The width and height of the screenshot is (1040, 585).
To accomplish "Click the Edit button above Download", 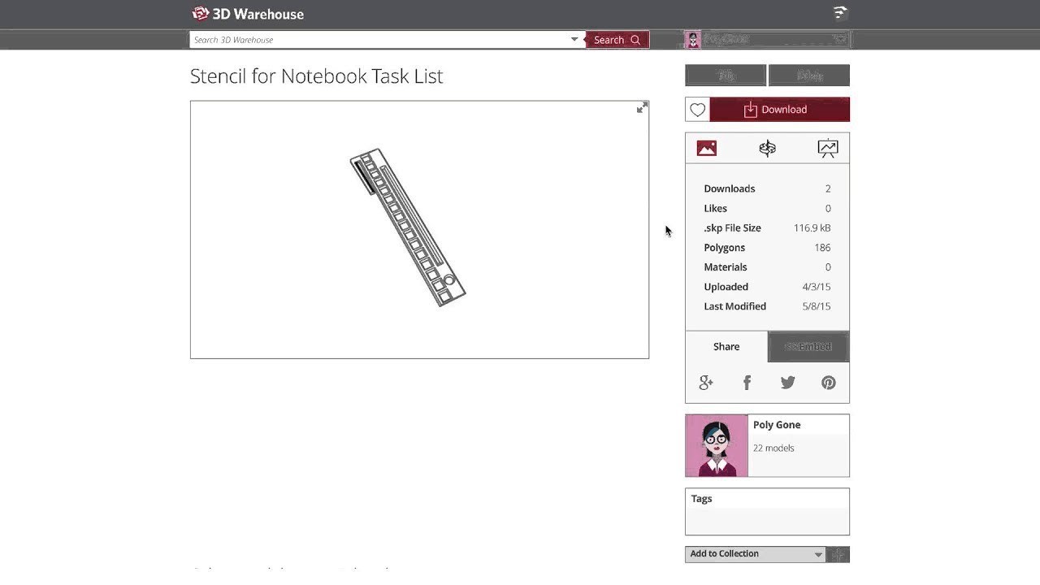I will (x=726, y=76).
